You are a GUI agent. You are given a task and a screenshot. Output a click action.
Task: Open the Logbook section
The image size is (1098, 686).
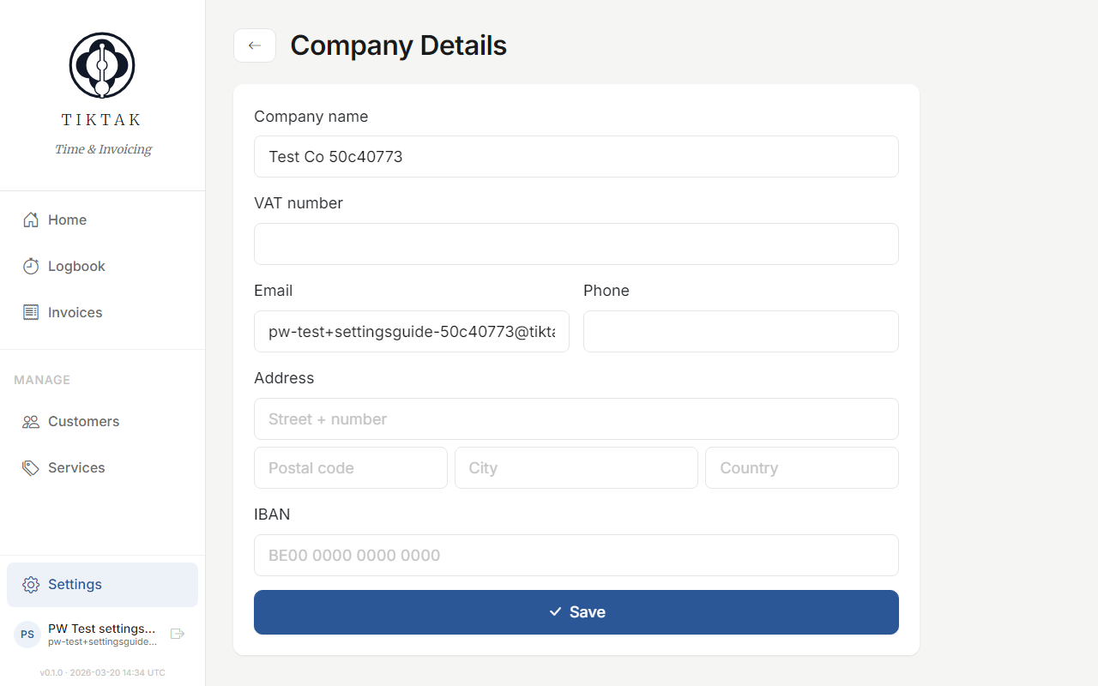75,266
